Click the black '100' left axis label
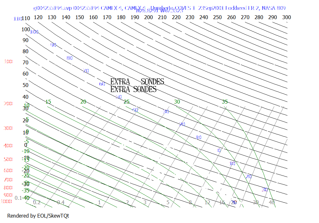 click(26, 29)
